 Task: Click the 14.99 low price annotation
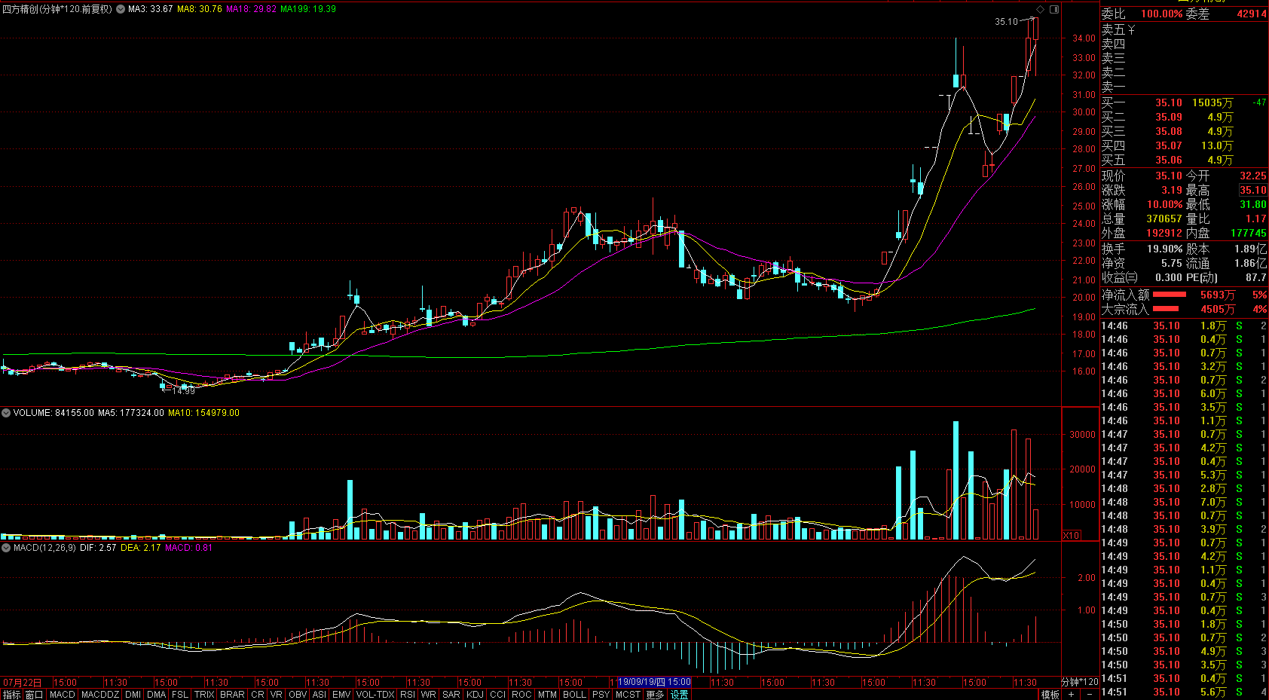coord(184,390)
